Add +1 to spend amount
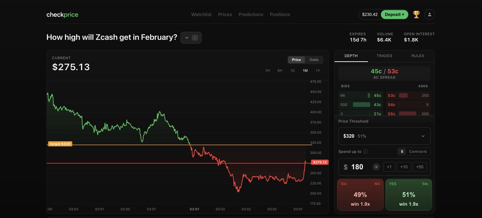The height and width of the screenshot is (218, 482). point(389,167)
